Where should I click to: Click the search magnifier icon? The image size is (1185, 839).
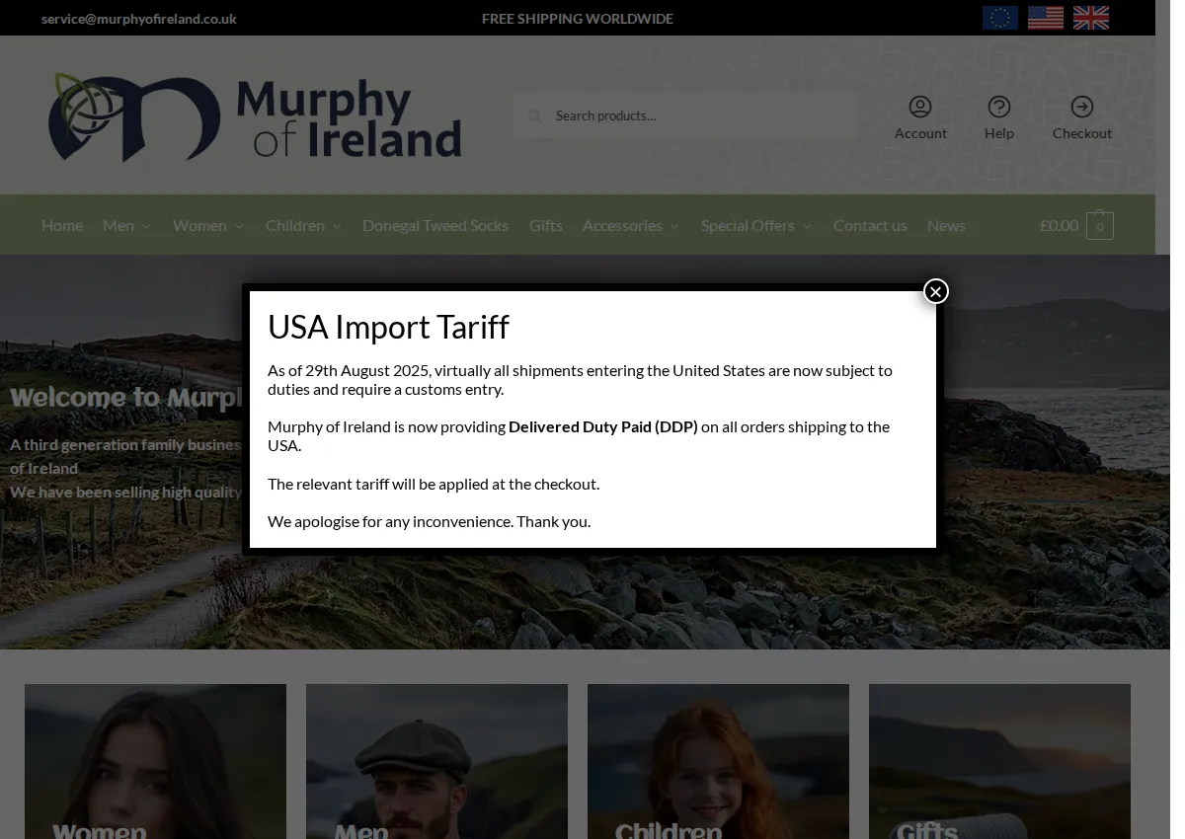click(x=535, y=116)
